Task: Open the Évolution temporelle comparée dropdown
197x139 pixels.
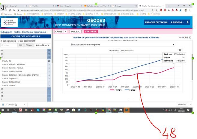Action: coord(123,45)
